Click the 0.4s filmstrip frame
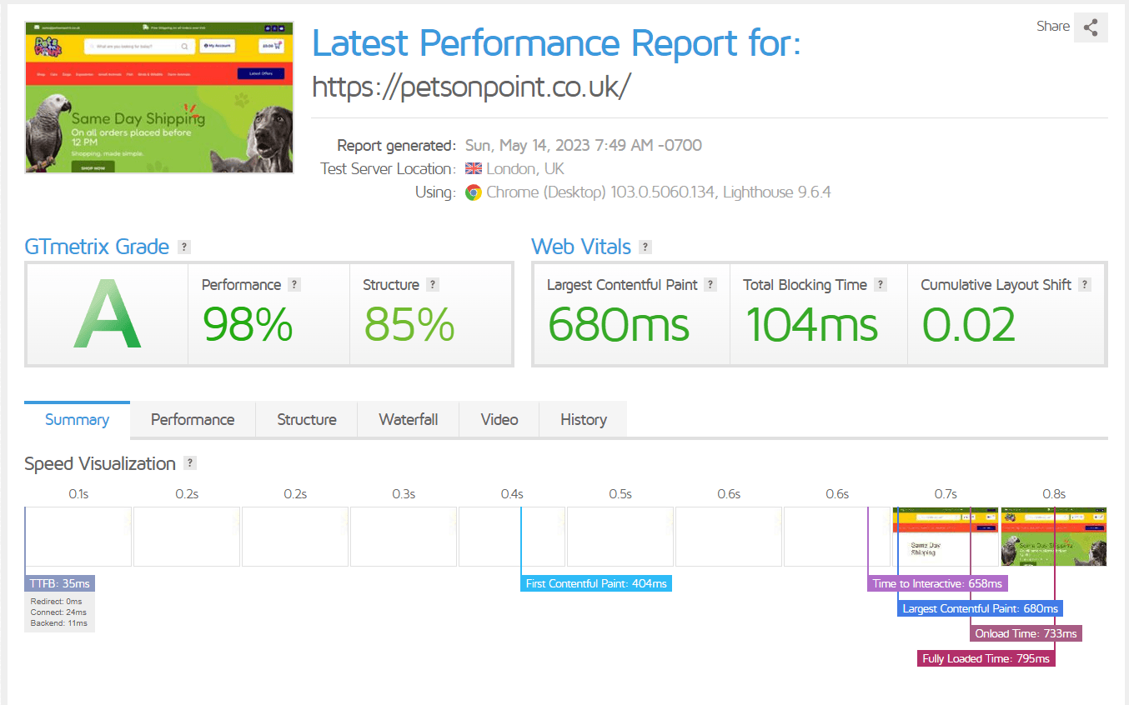This screenshot has height=705, width=1129. [x=512, y=537]
